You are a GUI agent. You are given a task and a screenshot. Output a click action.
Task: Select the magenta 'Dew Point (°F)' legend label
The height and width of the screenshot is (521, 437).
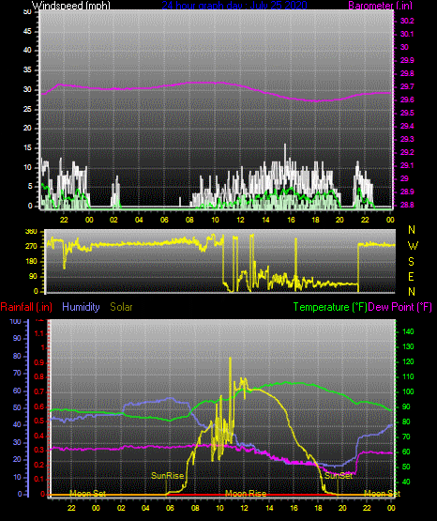click(400, 307)
